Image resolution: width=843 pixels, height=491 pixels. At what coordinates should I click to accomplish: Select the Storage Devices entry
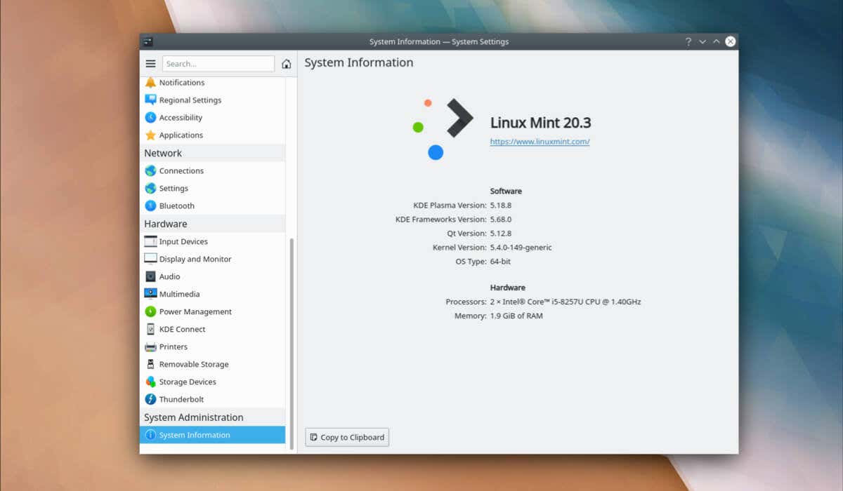click(x=212, y=382)
